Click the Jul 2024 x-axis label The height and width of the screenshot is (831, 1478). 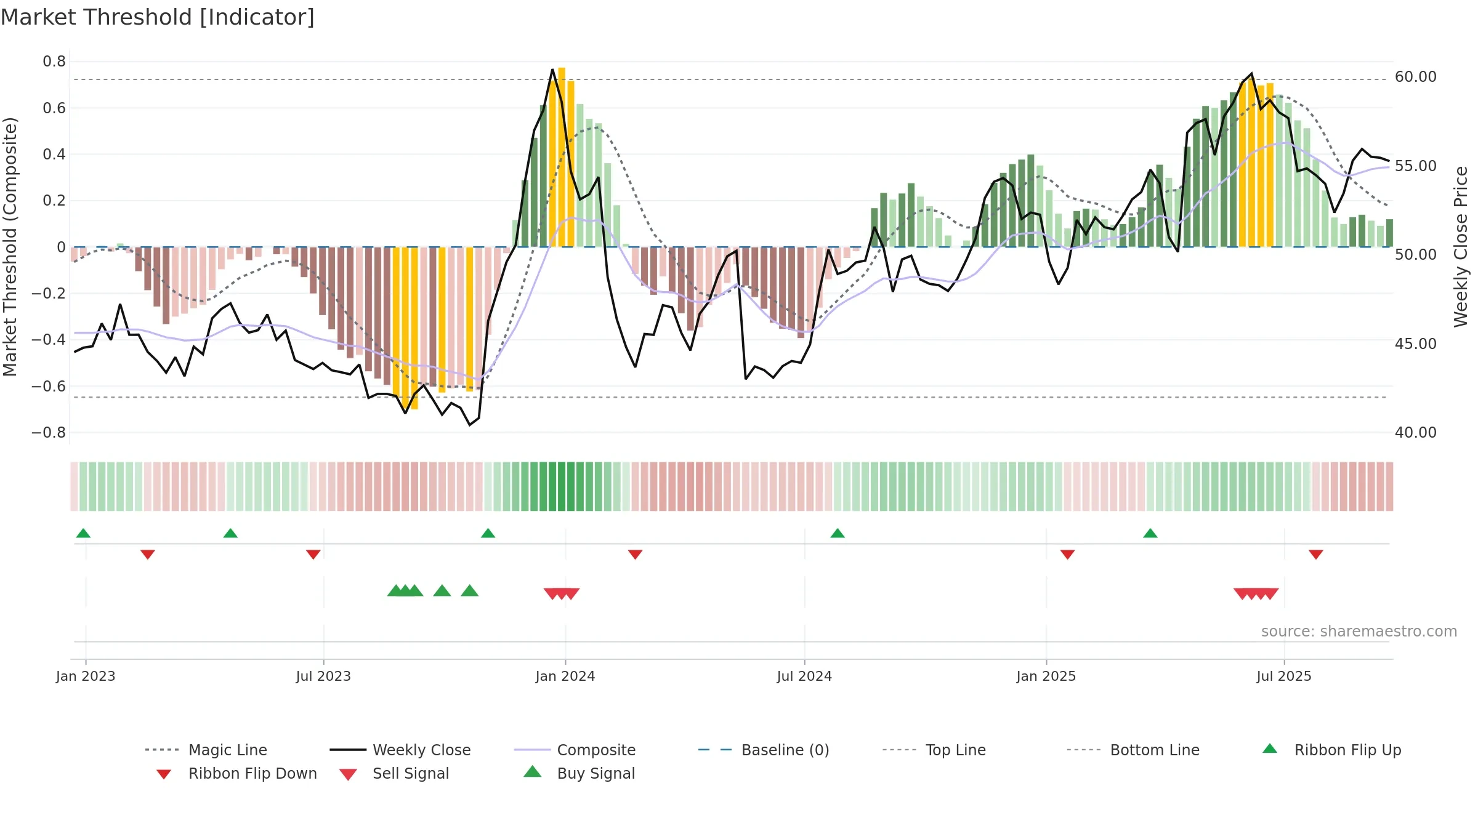click(x=804, y=676)
